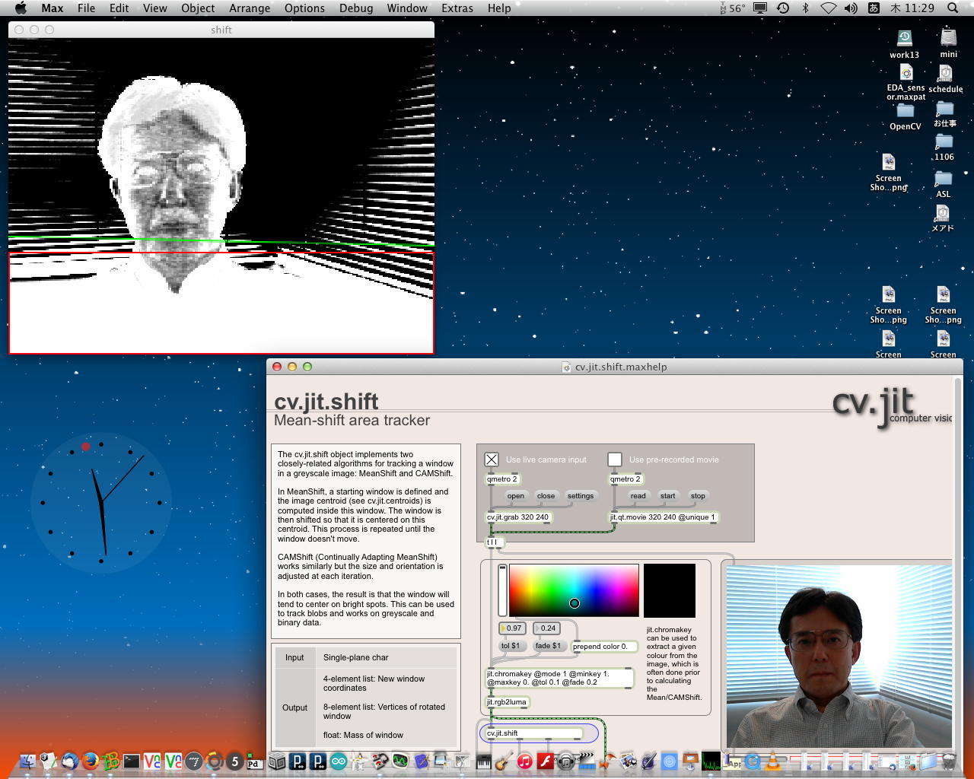The width and height of the screenshot is (974, 779).
Task: Open the Pd app in the dock
Action: click(x=254, y=762)
